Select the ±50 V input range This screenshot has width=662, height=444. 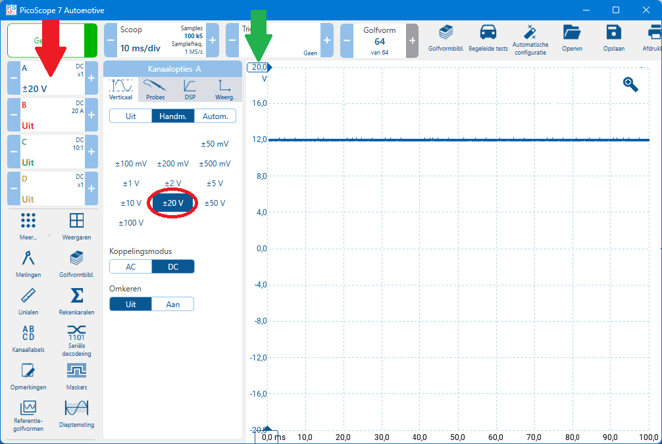pyautogui.click(x=215, y=203)
